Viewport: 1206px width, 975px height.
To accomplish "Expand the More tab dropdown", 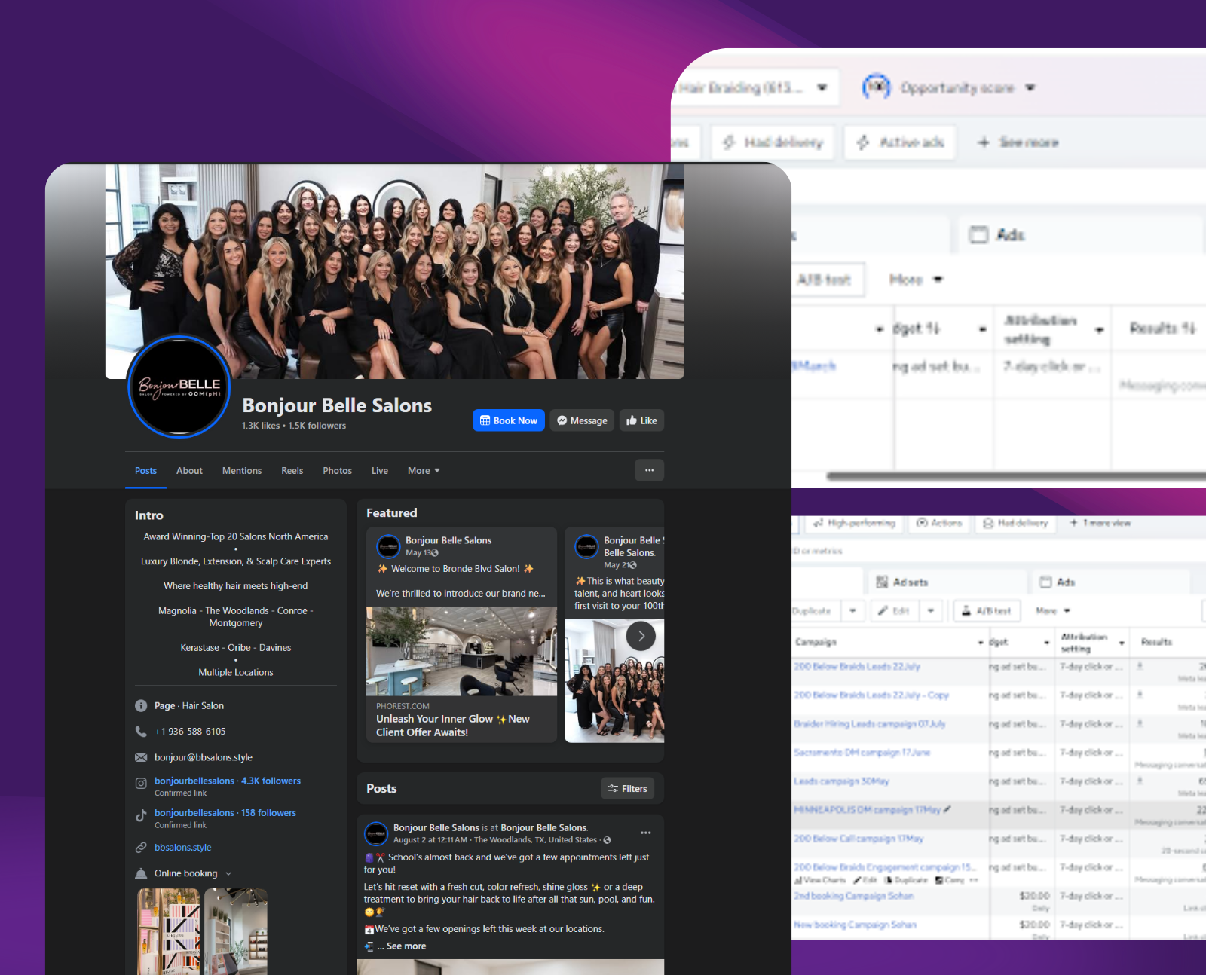I will click(x=424, y=471).
